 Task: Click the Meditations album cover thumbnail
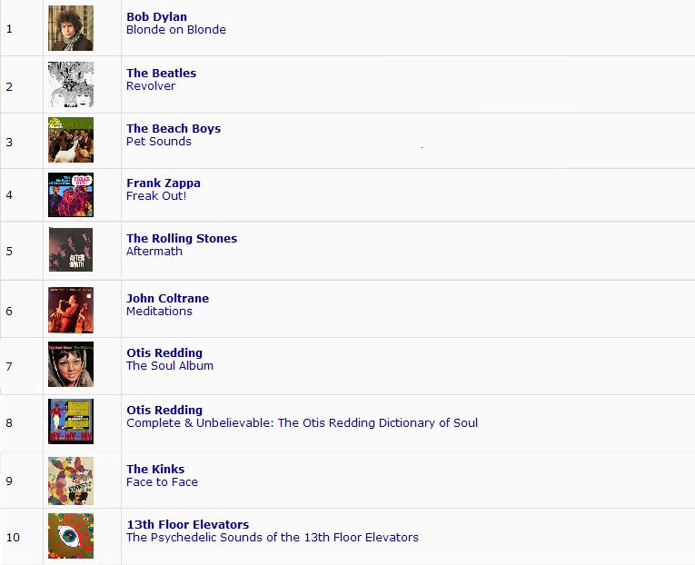coord(70,310)
